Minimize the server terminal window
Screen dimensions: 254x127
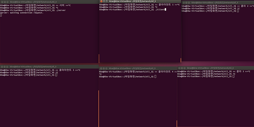pyautogui.click(x=5, y=2)
